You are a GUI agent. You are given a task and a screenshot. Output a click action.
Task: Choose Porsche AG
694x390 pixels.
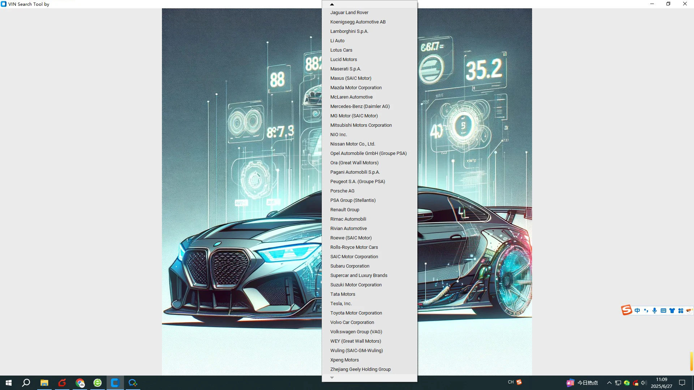point(369,191)
